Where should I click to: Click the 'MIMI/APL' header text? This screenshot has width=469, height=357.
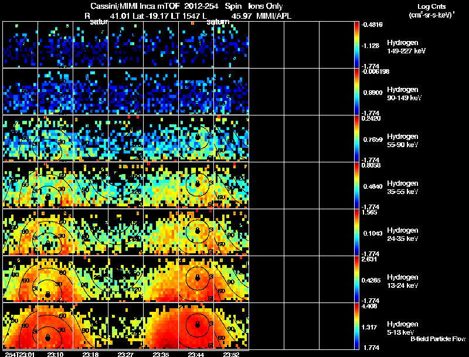274,16
